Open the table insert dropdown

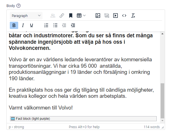[81, 16]
